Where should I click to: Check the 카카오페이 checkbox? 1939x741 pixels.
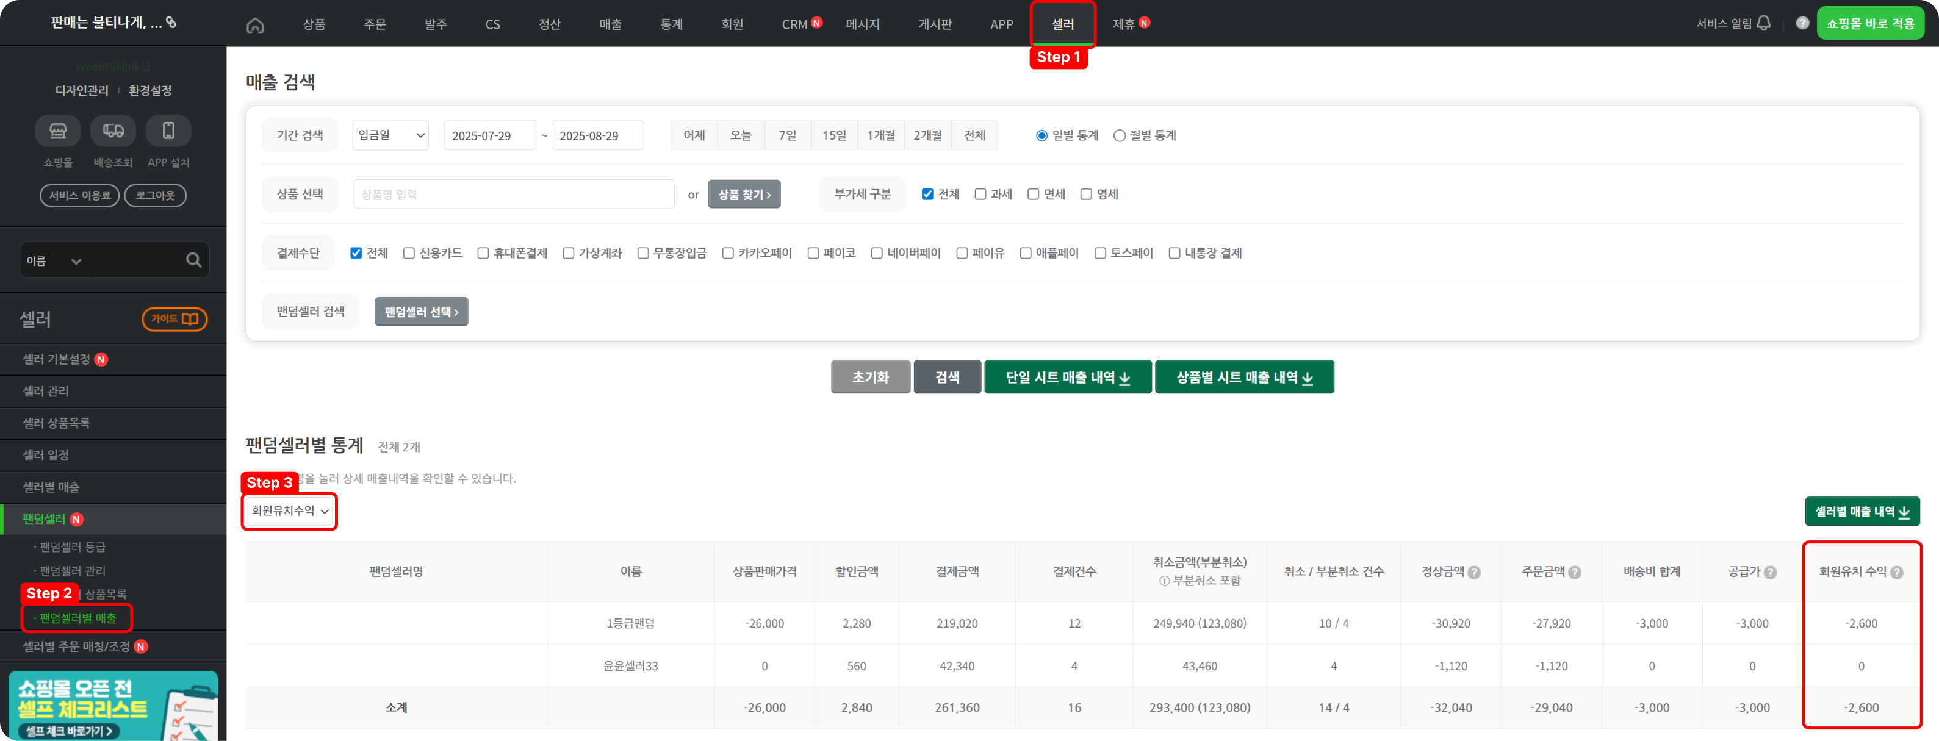[728, 252]
